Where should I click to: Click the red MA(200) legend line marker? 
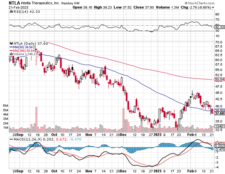11,51
